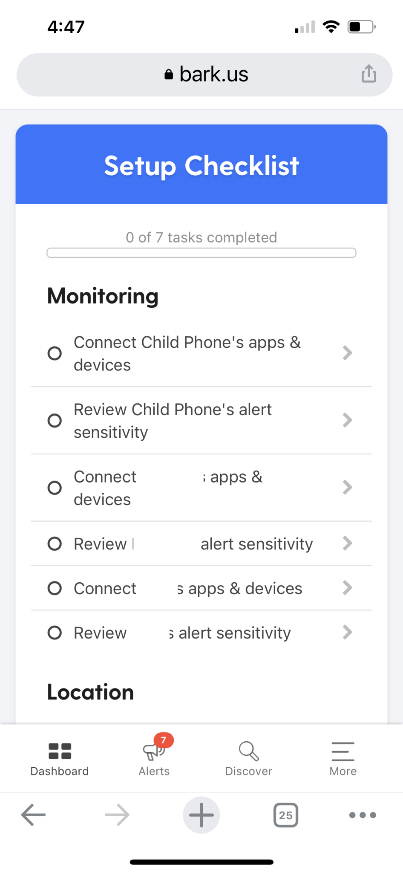
Task: Expand chevron on last Connect apps & devices row
Action: 348,588
